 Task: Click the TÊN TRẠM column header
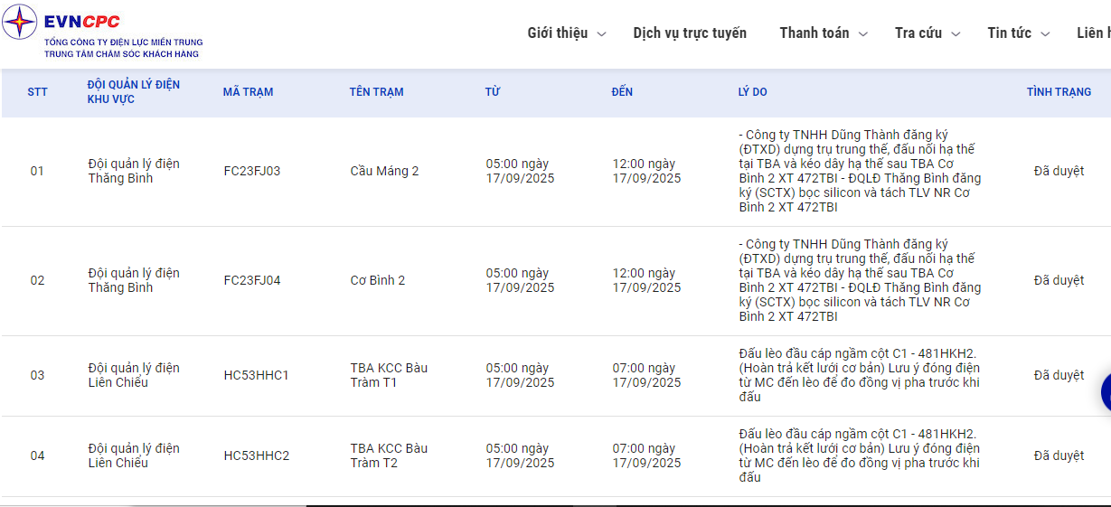tap(376, 92)
